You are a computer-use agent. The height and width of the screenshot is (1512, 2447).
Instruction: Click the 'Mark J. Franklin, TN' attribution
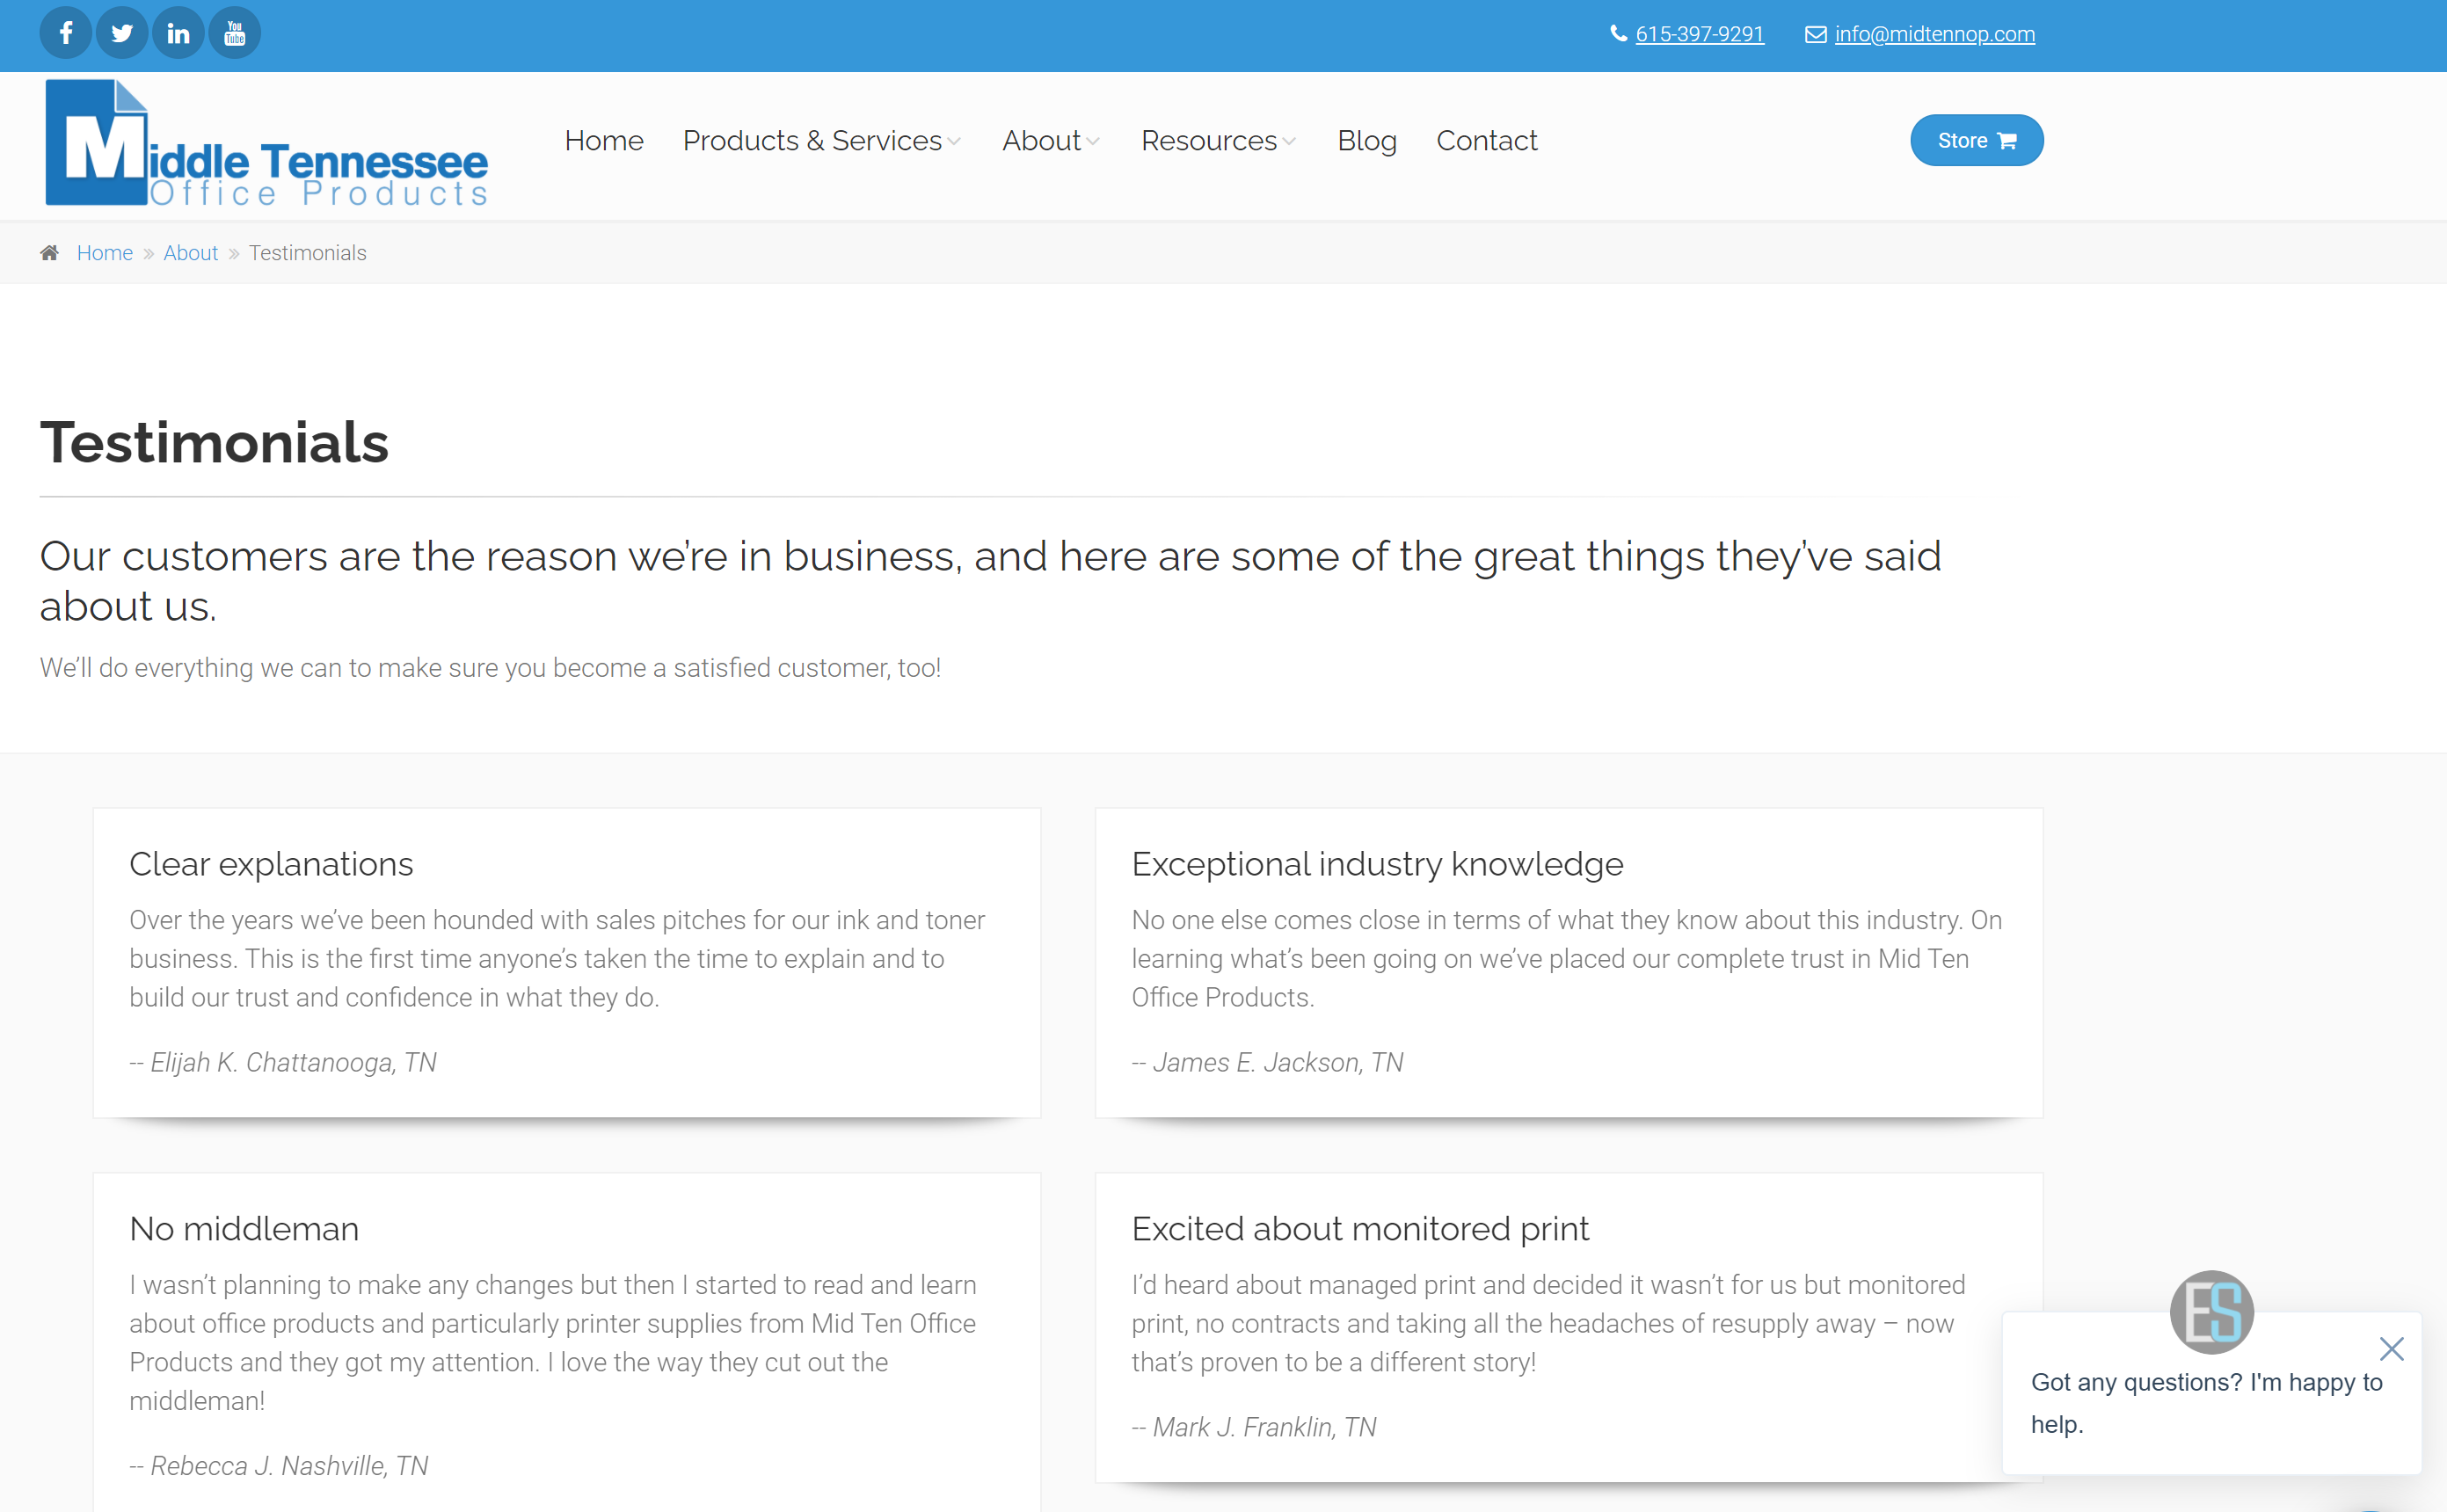click(x=1254, y=1427)
